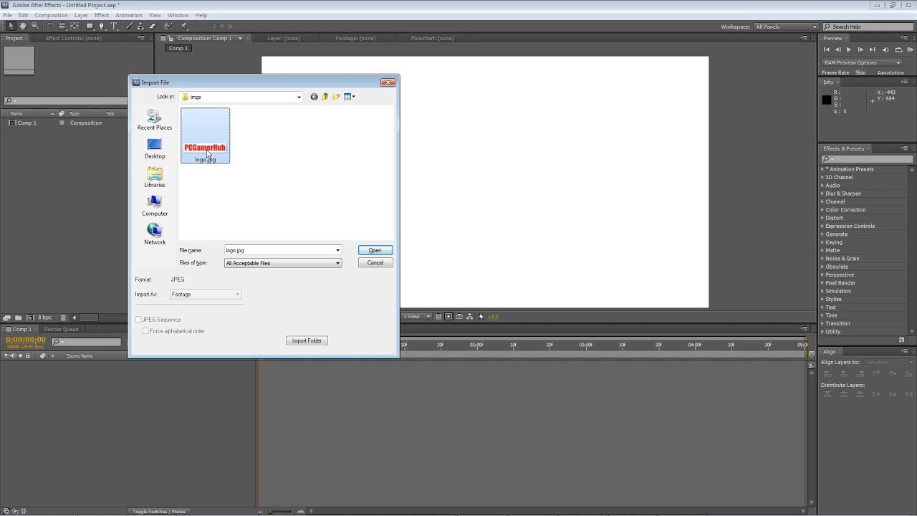Select the Puppet Pin tool
Screen dimensions: 917x516
(x=183, y=26)
